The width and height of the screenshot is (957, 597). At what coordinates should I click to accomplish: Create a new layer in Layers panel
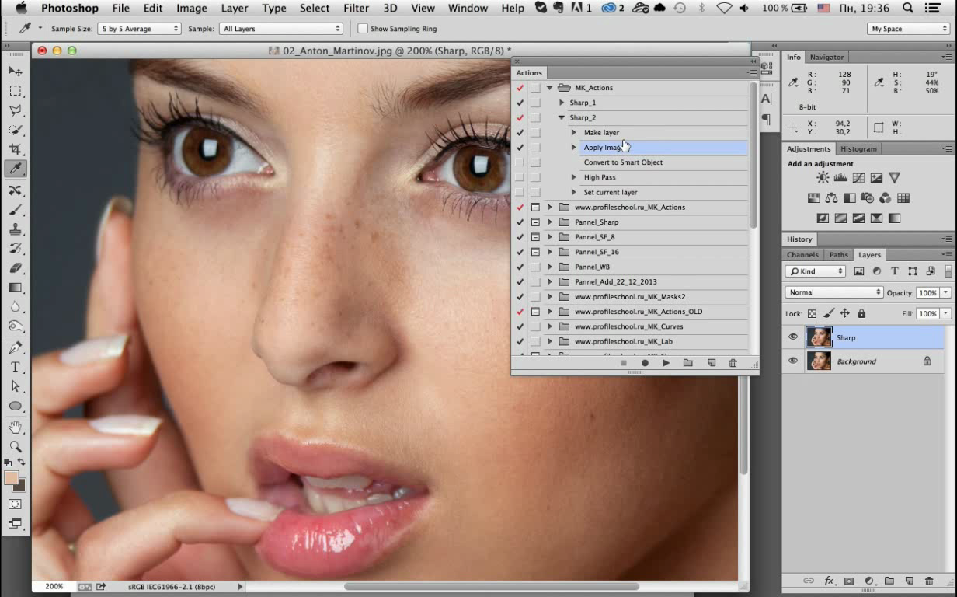[x=909, y=581]
